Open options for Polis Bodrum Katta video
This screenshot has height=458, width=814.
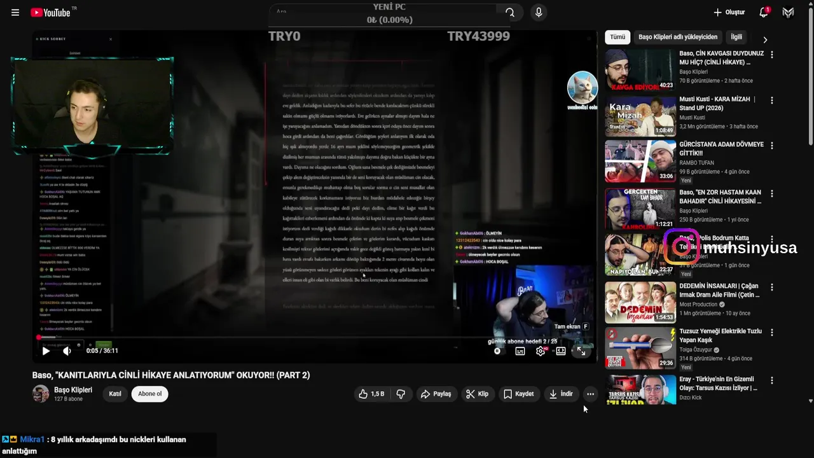(x=772, y=239)
